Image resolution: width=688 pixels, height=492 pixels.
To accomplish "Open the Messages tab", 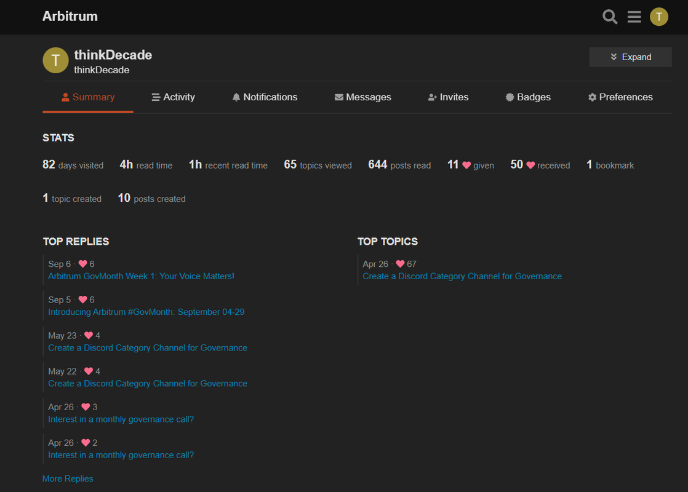I will (363, 97).
